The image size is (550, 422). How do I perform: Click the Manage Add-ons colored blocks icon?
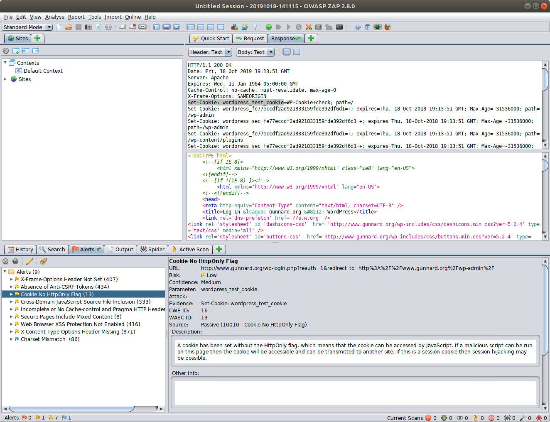click(235, 27)
